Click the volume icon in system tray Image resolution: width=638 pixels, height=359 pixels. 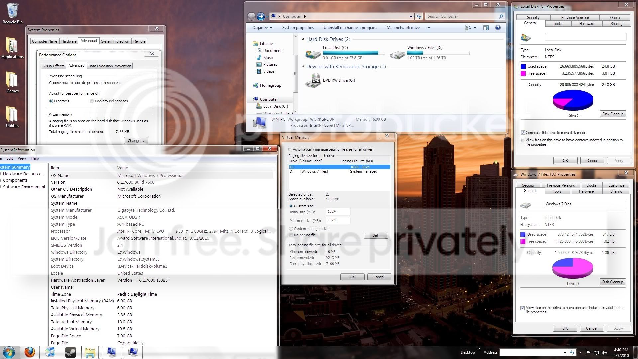604,353
